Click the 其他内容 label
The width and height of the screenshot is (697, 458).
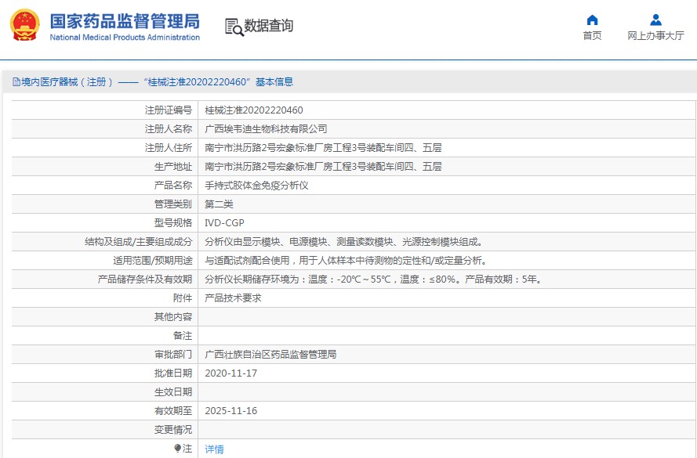[173, 317]
